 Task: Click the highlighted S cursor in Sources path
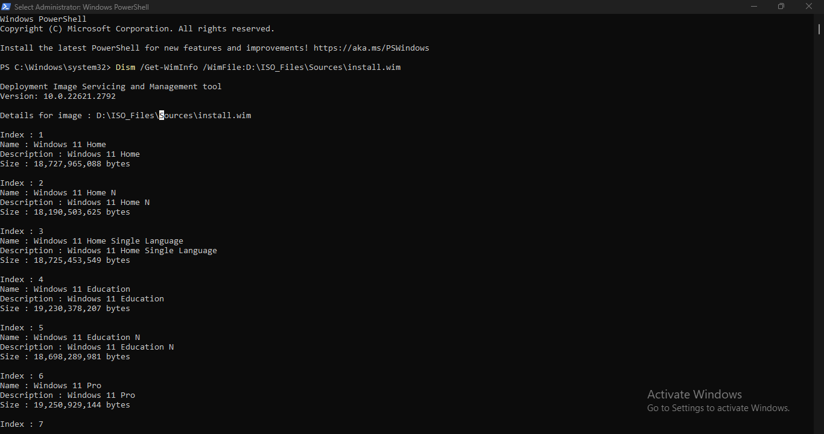[x=162, y=115]
